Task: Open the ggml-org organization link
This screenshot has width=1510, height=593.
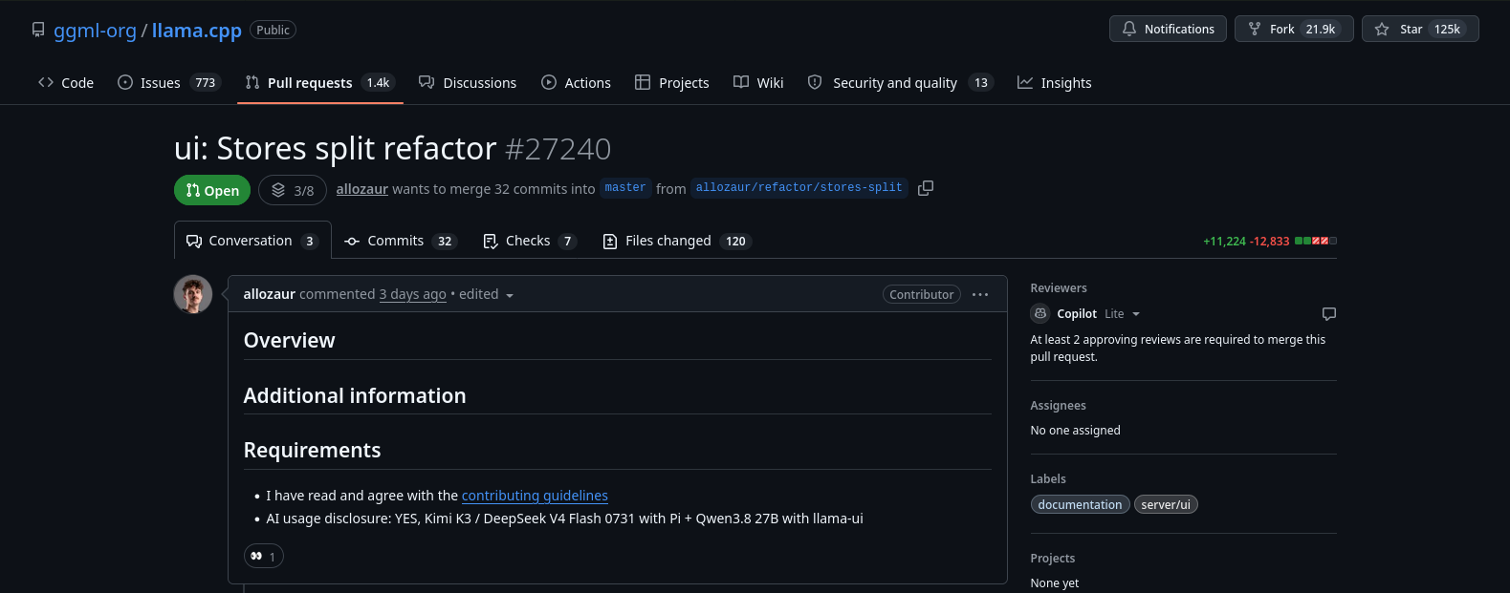Action: [95, 31]
